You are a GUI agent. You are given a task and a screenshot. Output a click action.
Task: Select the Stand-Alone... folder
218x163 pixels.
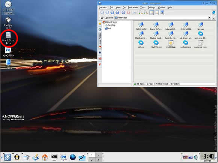(141, 35)
